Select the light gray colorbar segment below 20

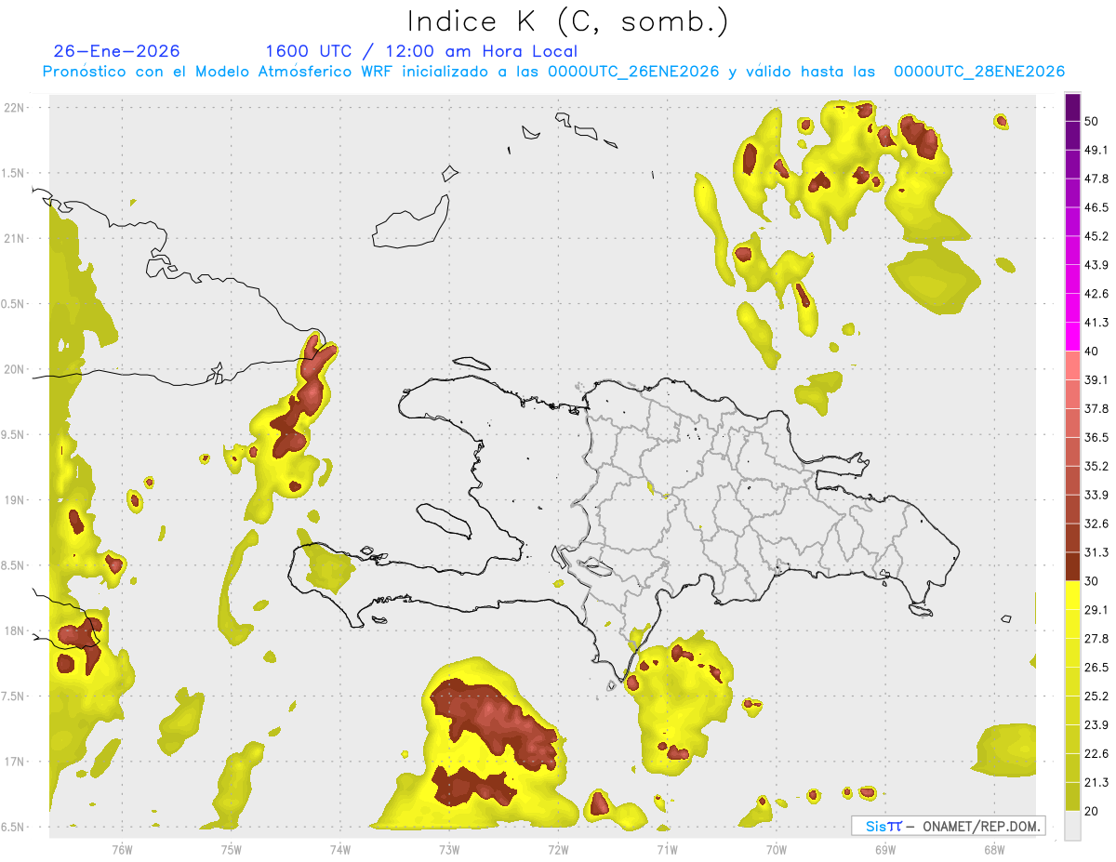click(1072, 826)
